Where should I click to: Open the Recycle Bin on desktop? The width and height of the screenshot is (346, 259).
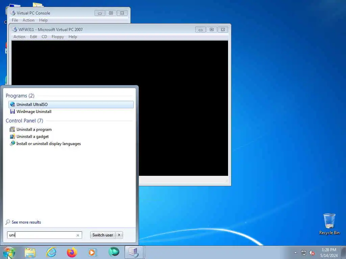pyautogui.click(x=329, y=224)
